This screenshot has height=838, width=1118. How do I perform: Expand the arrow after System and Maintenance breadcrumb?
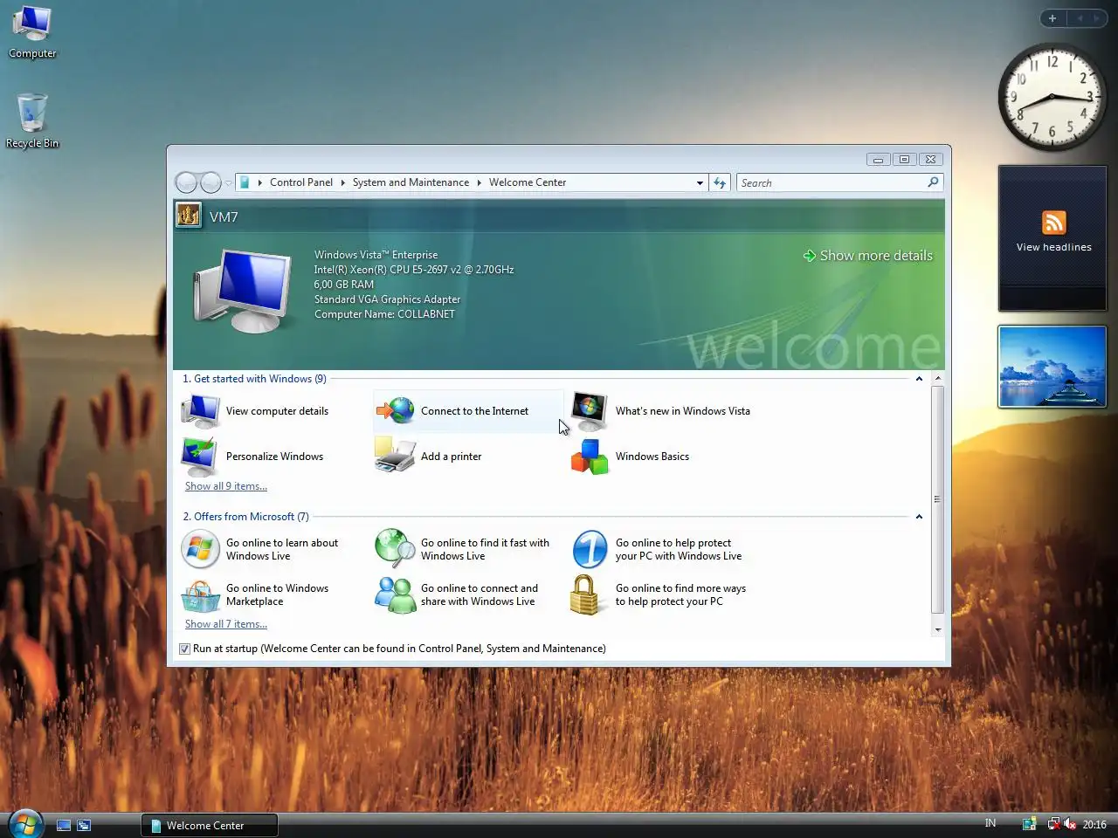(x=479, y=182)
